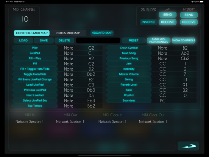
Task: Switch to the Notes MIDI Map tab
Action: pyautogui.click(x=68, y=33)
